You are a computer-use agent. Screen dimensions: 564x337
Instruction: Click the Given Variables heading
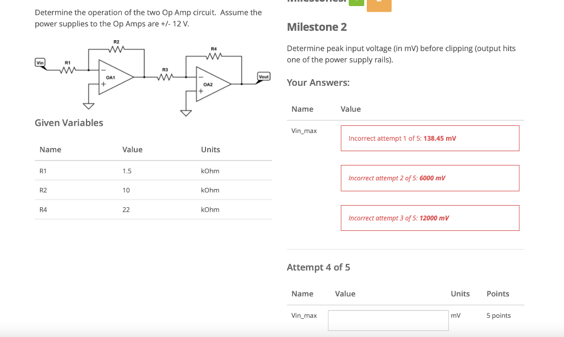coord(69,123)
